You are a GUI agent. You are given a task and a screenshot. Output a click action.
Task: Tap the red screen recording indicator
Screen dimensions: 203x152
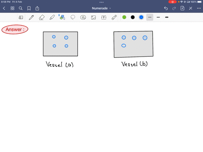173,2
